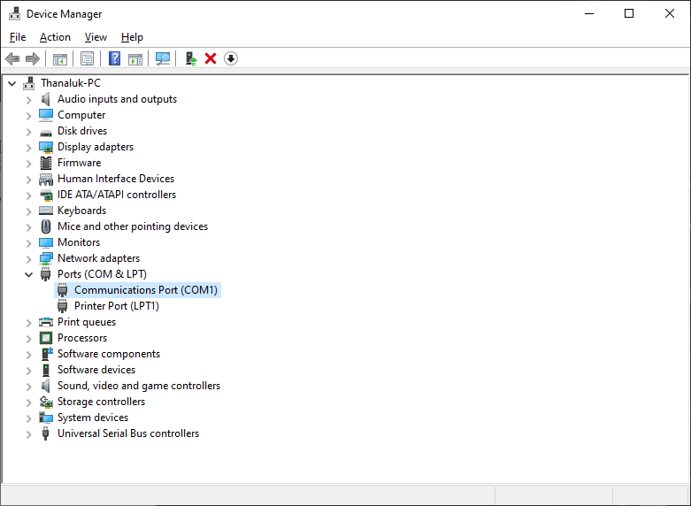Open the Action menu
This screenshot has width=691, height=506.
point(55,37)
